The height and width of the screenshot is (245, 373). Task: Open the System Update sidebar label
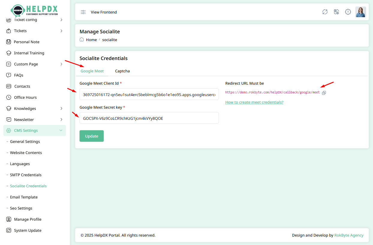[28, 230]
